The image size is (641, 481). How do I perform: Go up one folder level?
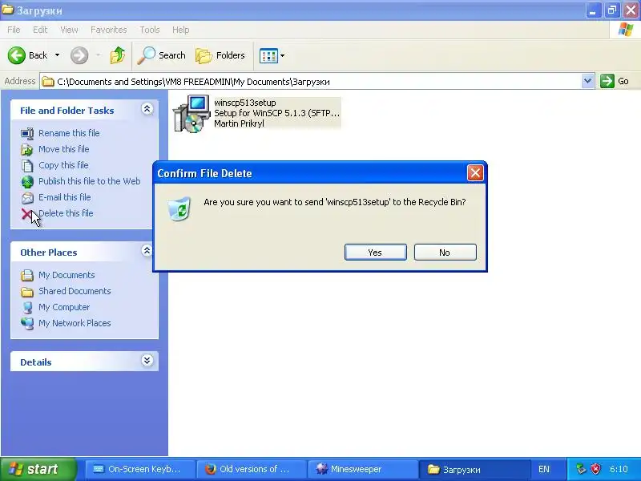[118, 55]
